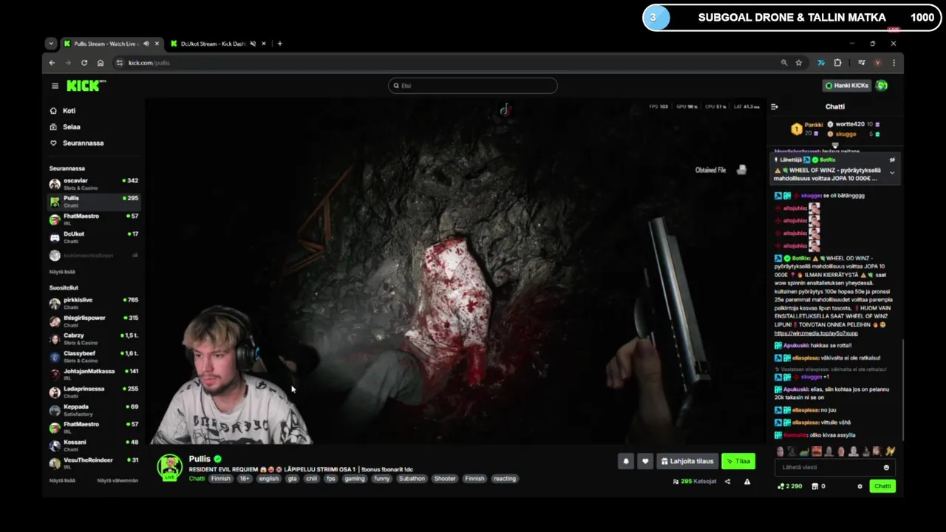The height and width of the screenshot is (532, 946).
Task: Open oscaviar channel in sidebar
Action: click(x=94, y=184)
